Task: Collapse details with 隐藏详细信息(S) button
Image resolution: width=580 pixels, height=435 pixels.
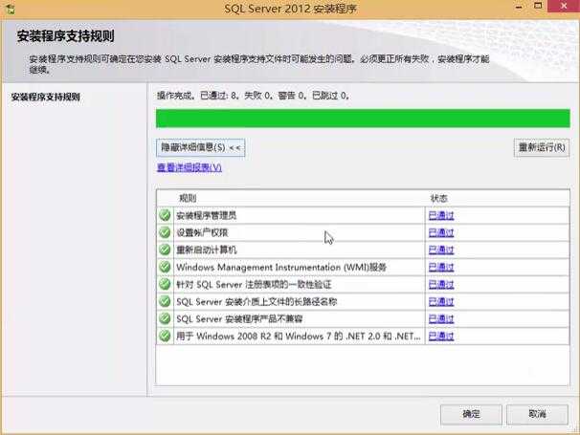Action: 200,148
